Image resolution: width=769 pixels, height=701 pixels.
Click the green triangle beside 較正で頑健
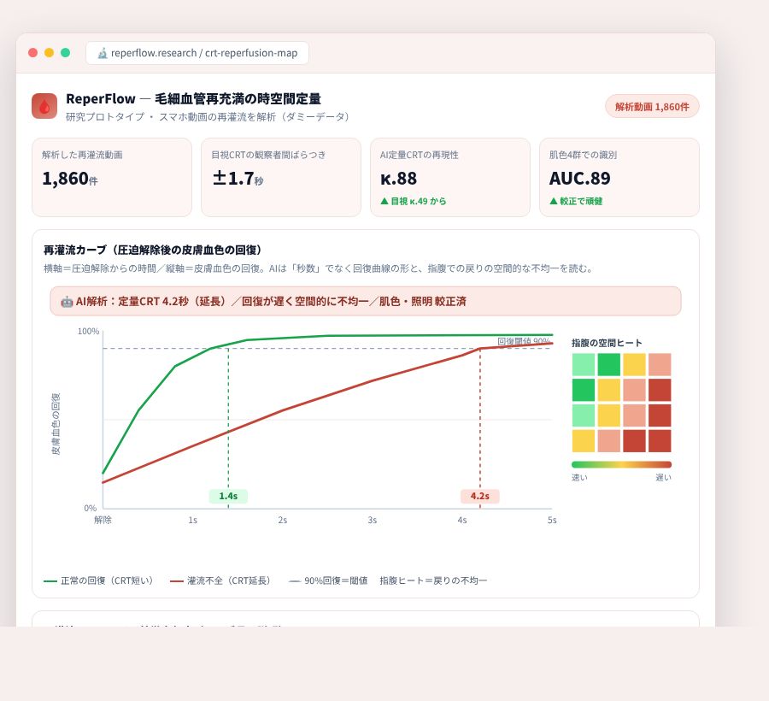point(554,201)
